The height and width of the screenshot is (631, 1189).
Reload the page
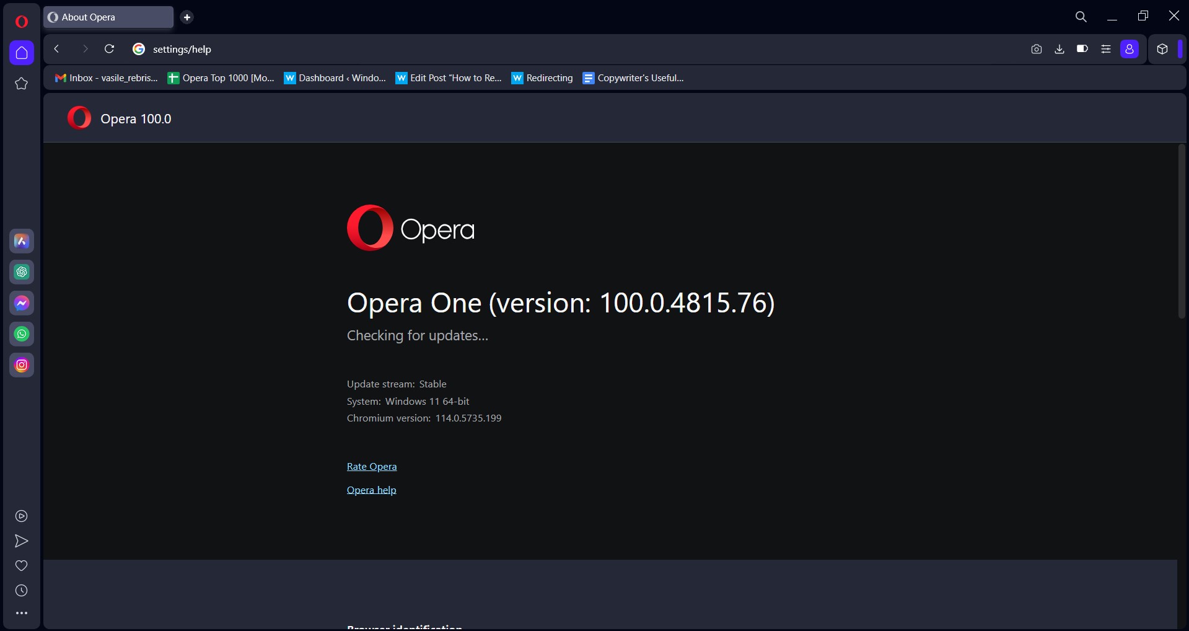(x=110, y=49)
